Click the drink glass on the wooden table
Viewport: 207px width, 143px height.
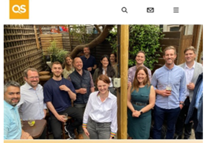pyautogui.click(x=31, y=122)
